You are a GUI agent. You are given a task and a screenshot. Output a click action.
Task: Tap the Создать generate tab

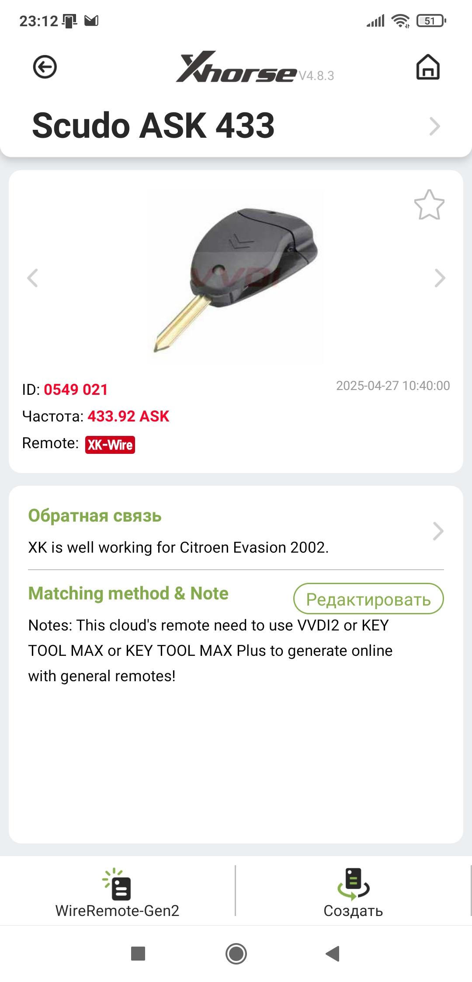[x=353, y=892]
